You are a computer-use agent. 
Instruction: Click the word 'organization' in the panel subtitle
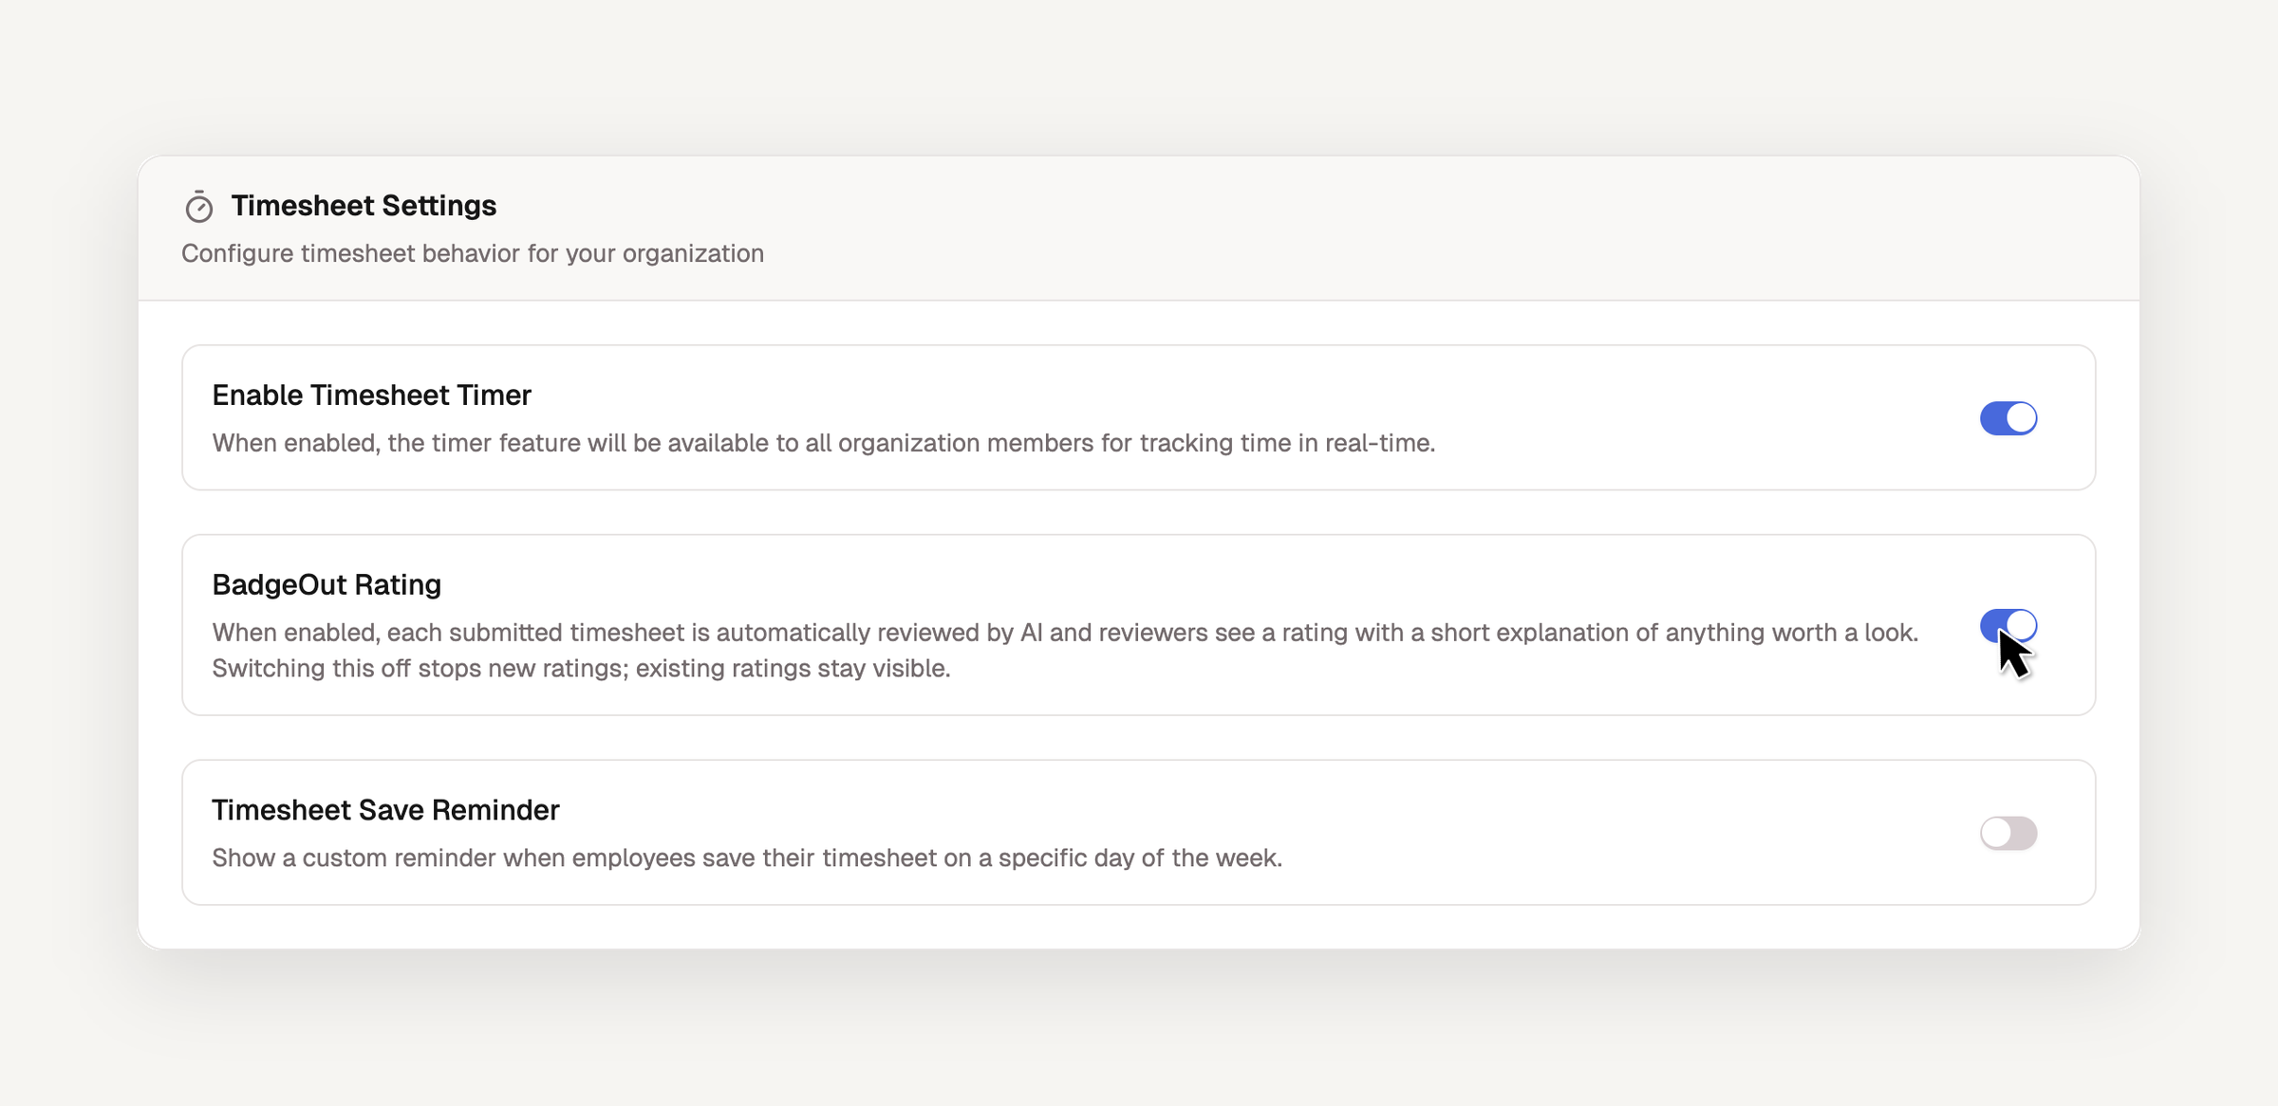click(693, 253)
